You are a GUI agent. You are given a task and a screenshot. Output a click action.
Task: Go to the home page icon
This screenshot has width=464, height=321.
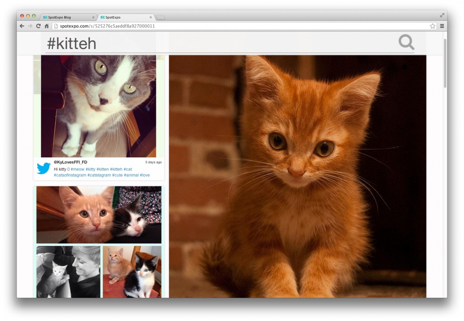coord(47,26)
